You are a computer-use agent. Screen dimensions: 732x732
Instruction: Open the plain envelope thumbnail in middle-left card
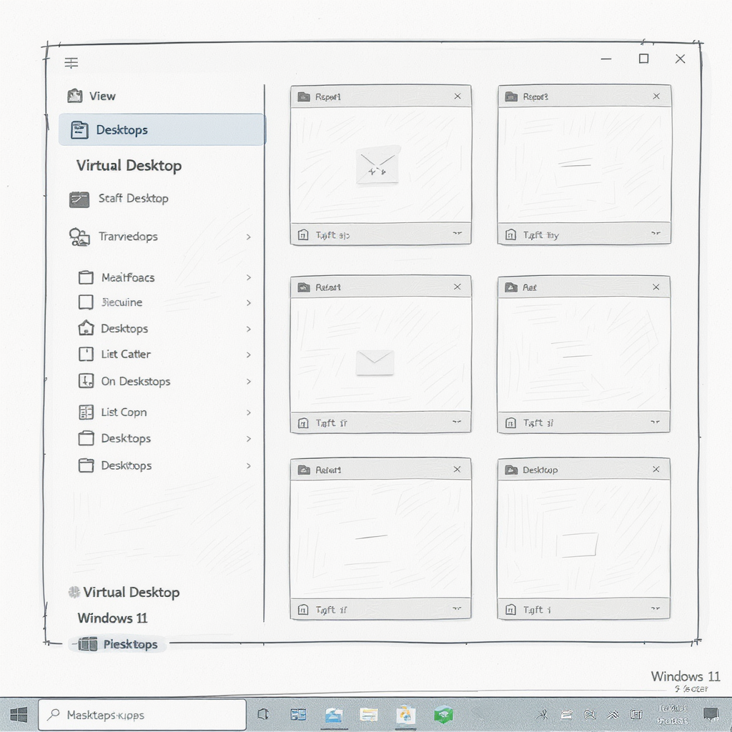(375, 362)
